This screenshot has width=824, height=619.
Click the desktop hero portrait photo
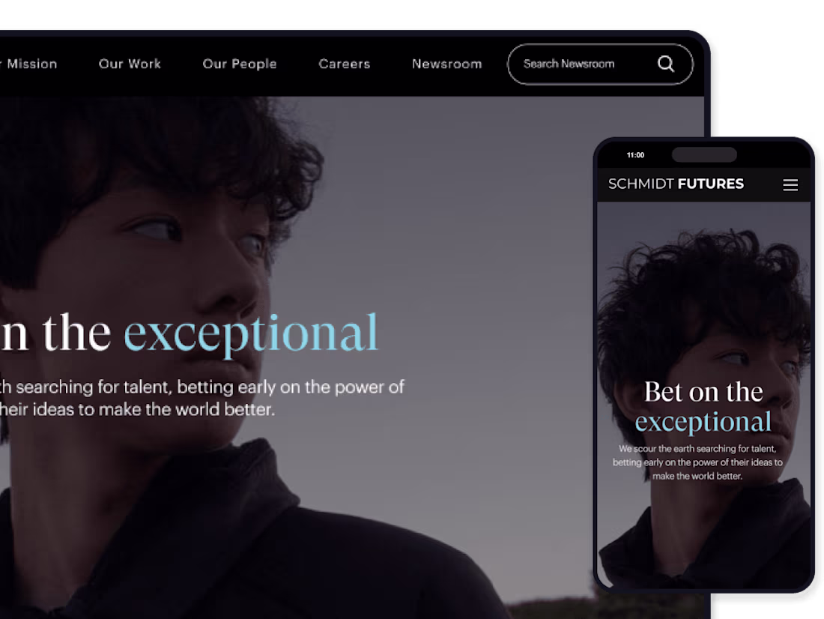(352, 357)
